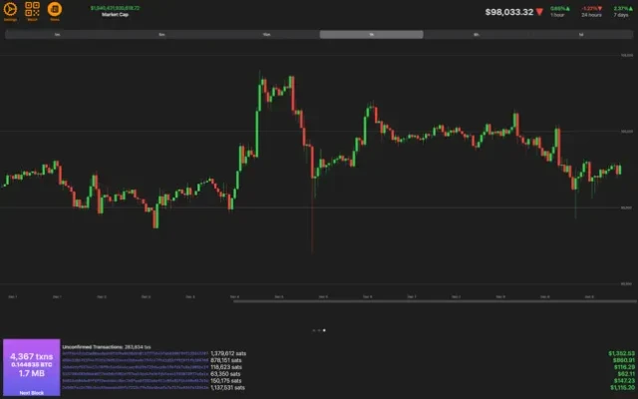Tap the QR code Scan icon

pos(33,11)
